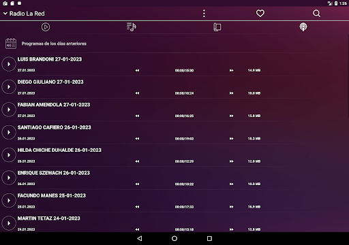Viewport: 349px width, 245px height.
Task: Rewind the SANTIAGO CAFIERO episode
Action: 137,138
